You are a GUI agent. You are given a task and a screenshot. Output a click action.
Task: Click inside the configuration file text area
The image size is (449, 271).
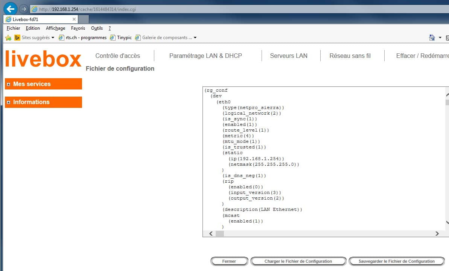pyautogui.click(x=324, y=159)
